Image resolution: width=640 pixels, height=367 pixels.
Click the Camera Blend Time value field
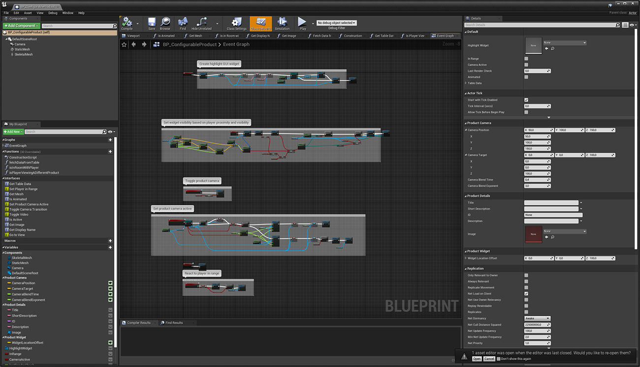tap(537, 180)
